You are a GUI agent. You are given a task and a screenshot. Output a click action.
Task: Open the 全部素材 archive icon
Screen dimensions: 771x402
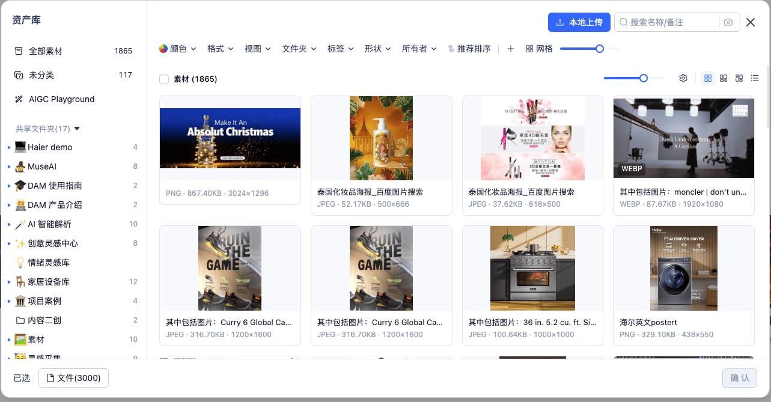(x=18, y=51)
